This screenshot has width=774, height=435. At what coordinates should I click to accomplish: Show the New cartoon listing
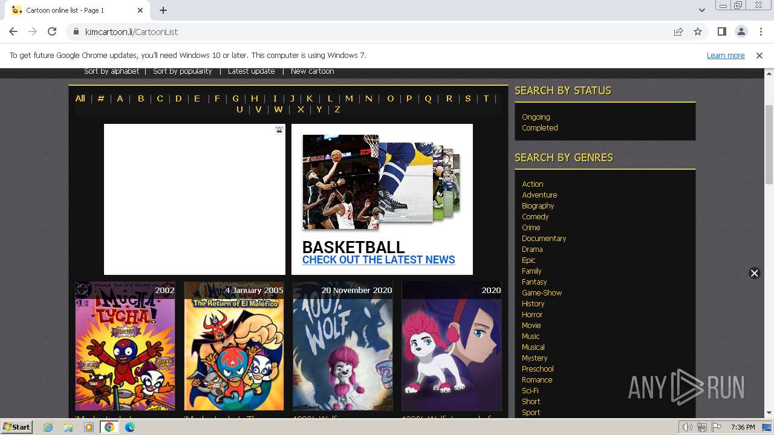(x=313, y=71)
